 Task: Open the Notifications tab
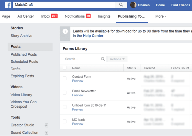tap(75, 16)
